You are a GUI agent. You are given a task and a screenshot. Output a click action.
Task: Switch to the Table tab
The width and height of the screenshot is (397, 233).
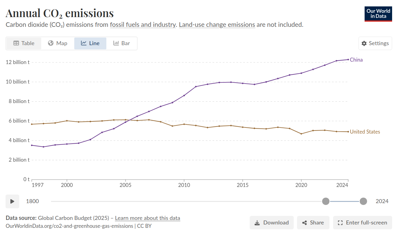point(24,43)
